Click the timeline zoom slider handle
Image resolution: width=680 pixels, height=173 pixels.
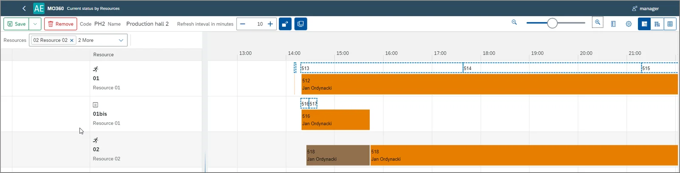point(552,23)
